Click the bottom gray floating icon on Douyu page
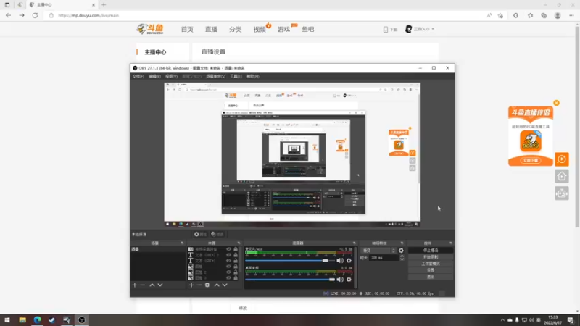This screenshot has width=580, height=326. (561, 193)
